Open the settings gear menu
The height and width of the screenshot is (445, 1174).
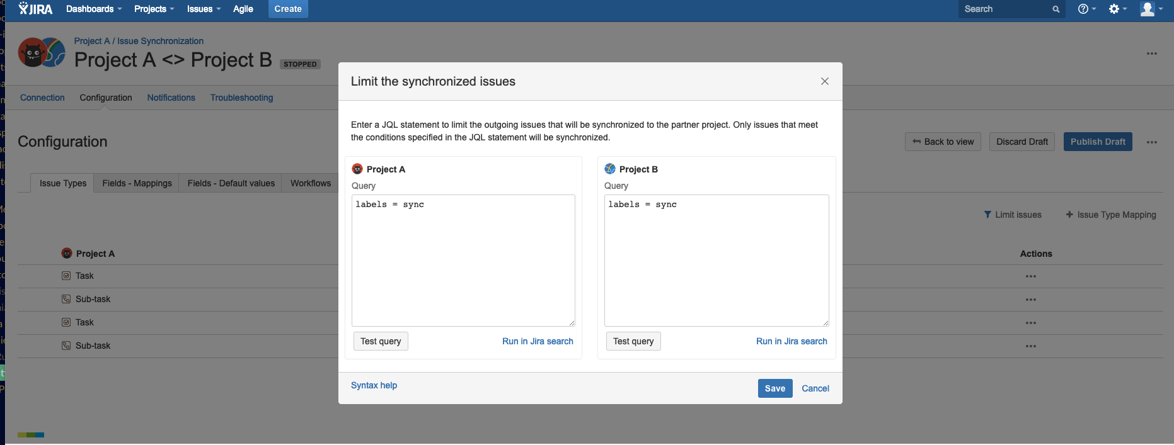(1117, 9)
